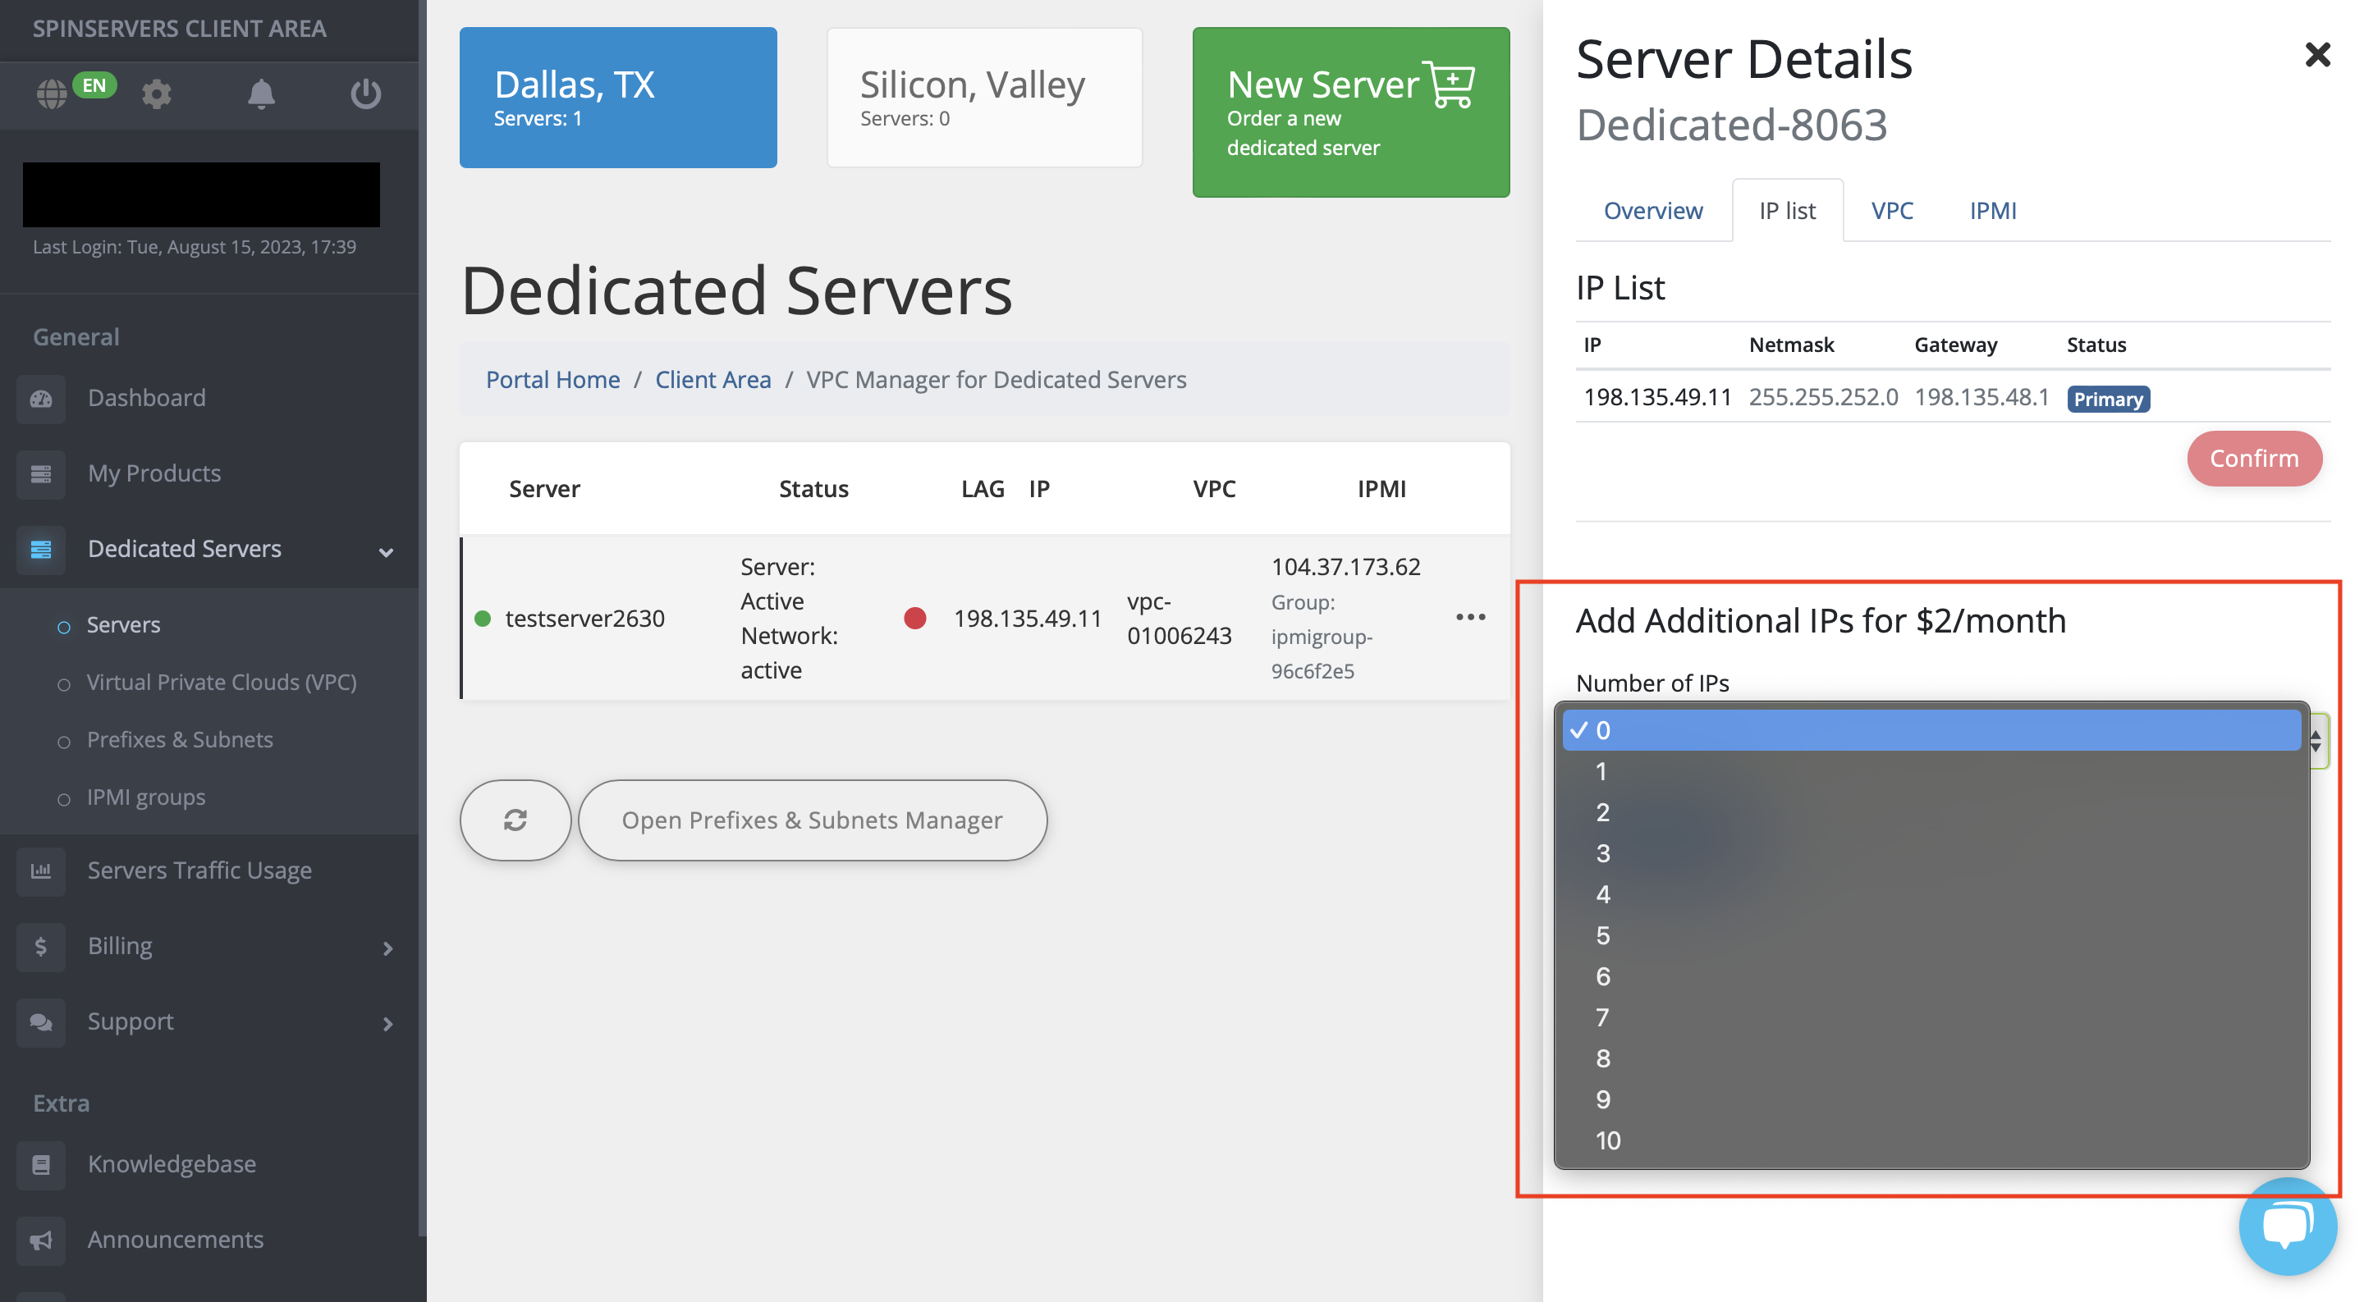
Task: Choose 6 additional IPs option
Action: pyautogui.click(x=1931, y=977)
